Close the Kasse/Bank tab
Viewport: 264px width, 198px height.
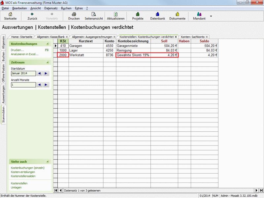67,37
